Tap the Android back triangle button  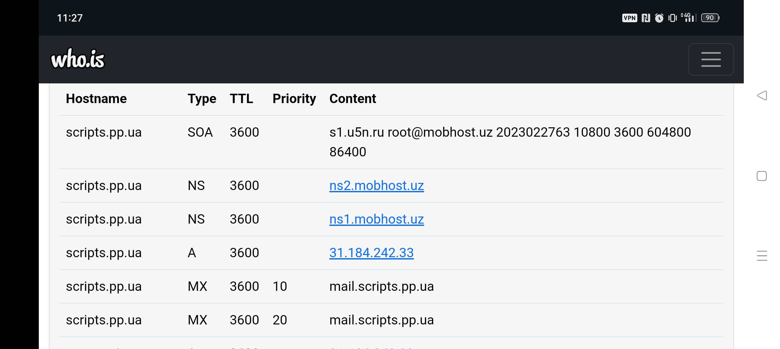click(762, 95)
